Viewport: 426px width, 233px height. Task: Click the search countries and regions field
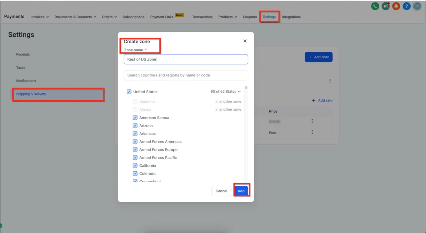click(x=186, y=75)
